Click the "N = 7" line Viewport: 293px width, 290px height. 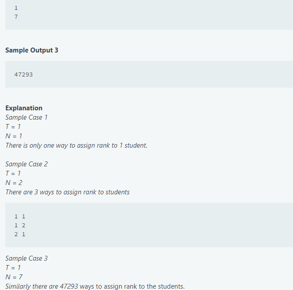[14, 277]
